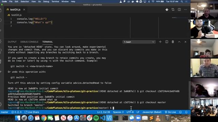Open Finder from the dock
This screenshot has height=122, width=218.
click(18, 118)
